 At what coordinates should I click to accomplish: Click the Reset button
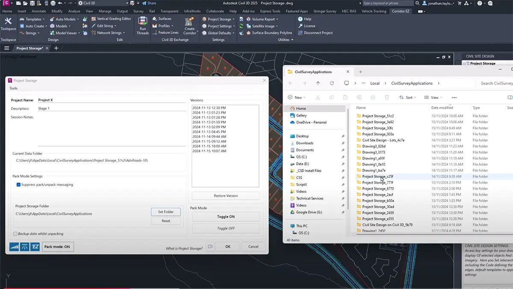click(x=166, y=221)
